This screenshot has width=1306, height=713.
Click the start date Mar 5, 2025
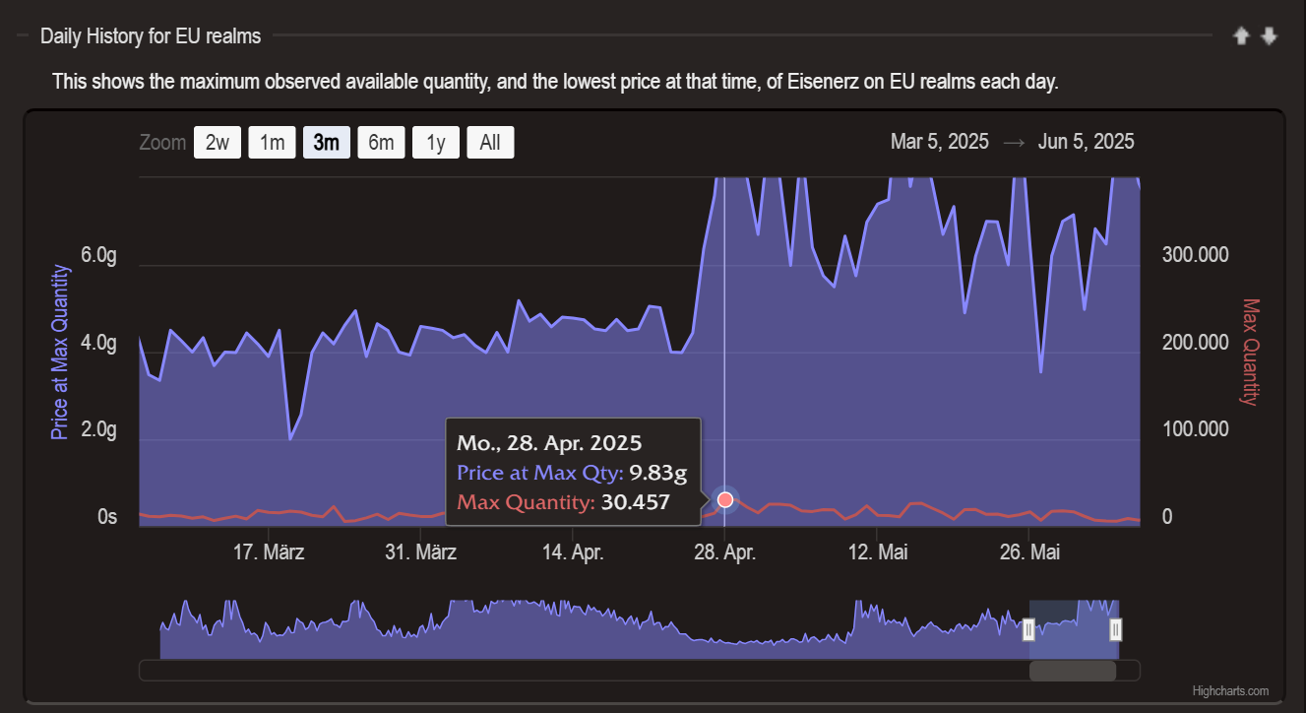point(940,141)
